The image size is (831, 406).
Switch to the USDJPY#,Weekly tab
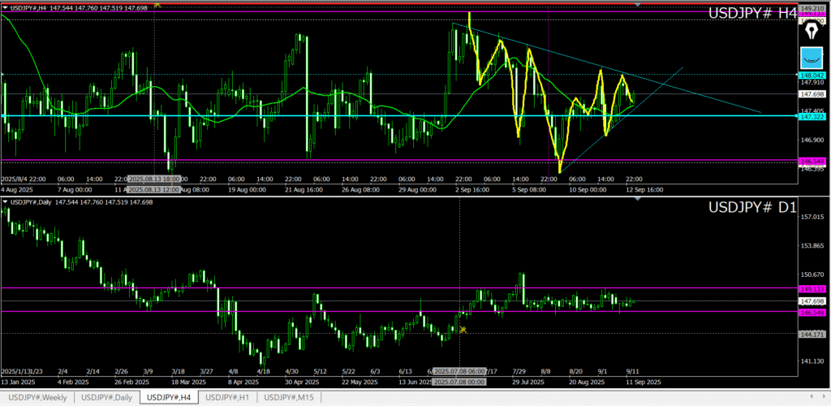click(37, 397)
